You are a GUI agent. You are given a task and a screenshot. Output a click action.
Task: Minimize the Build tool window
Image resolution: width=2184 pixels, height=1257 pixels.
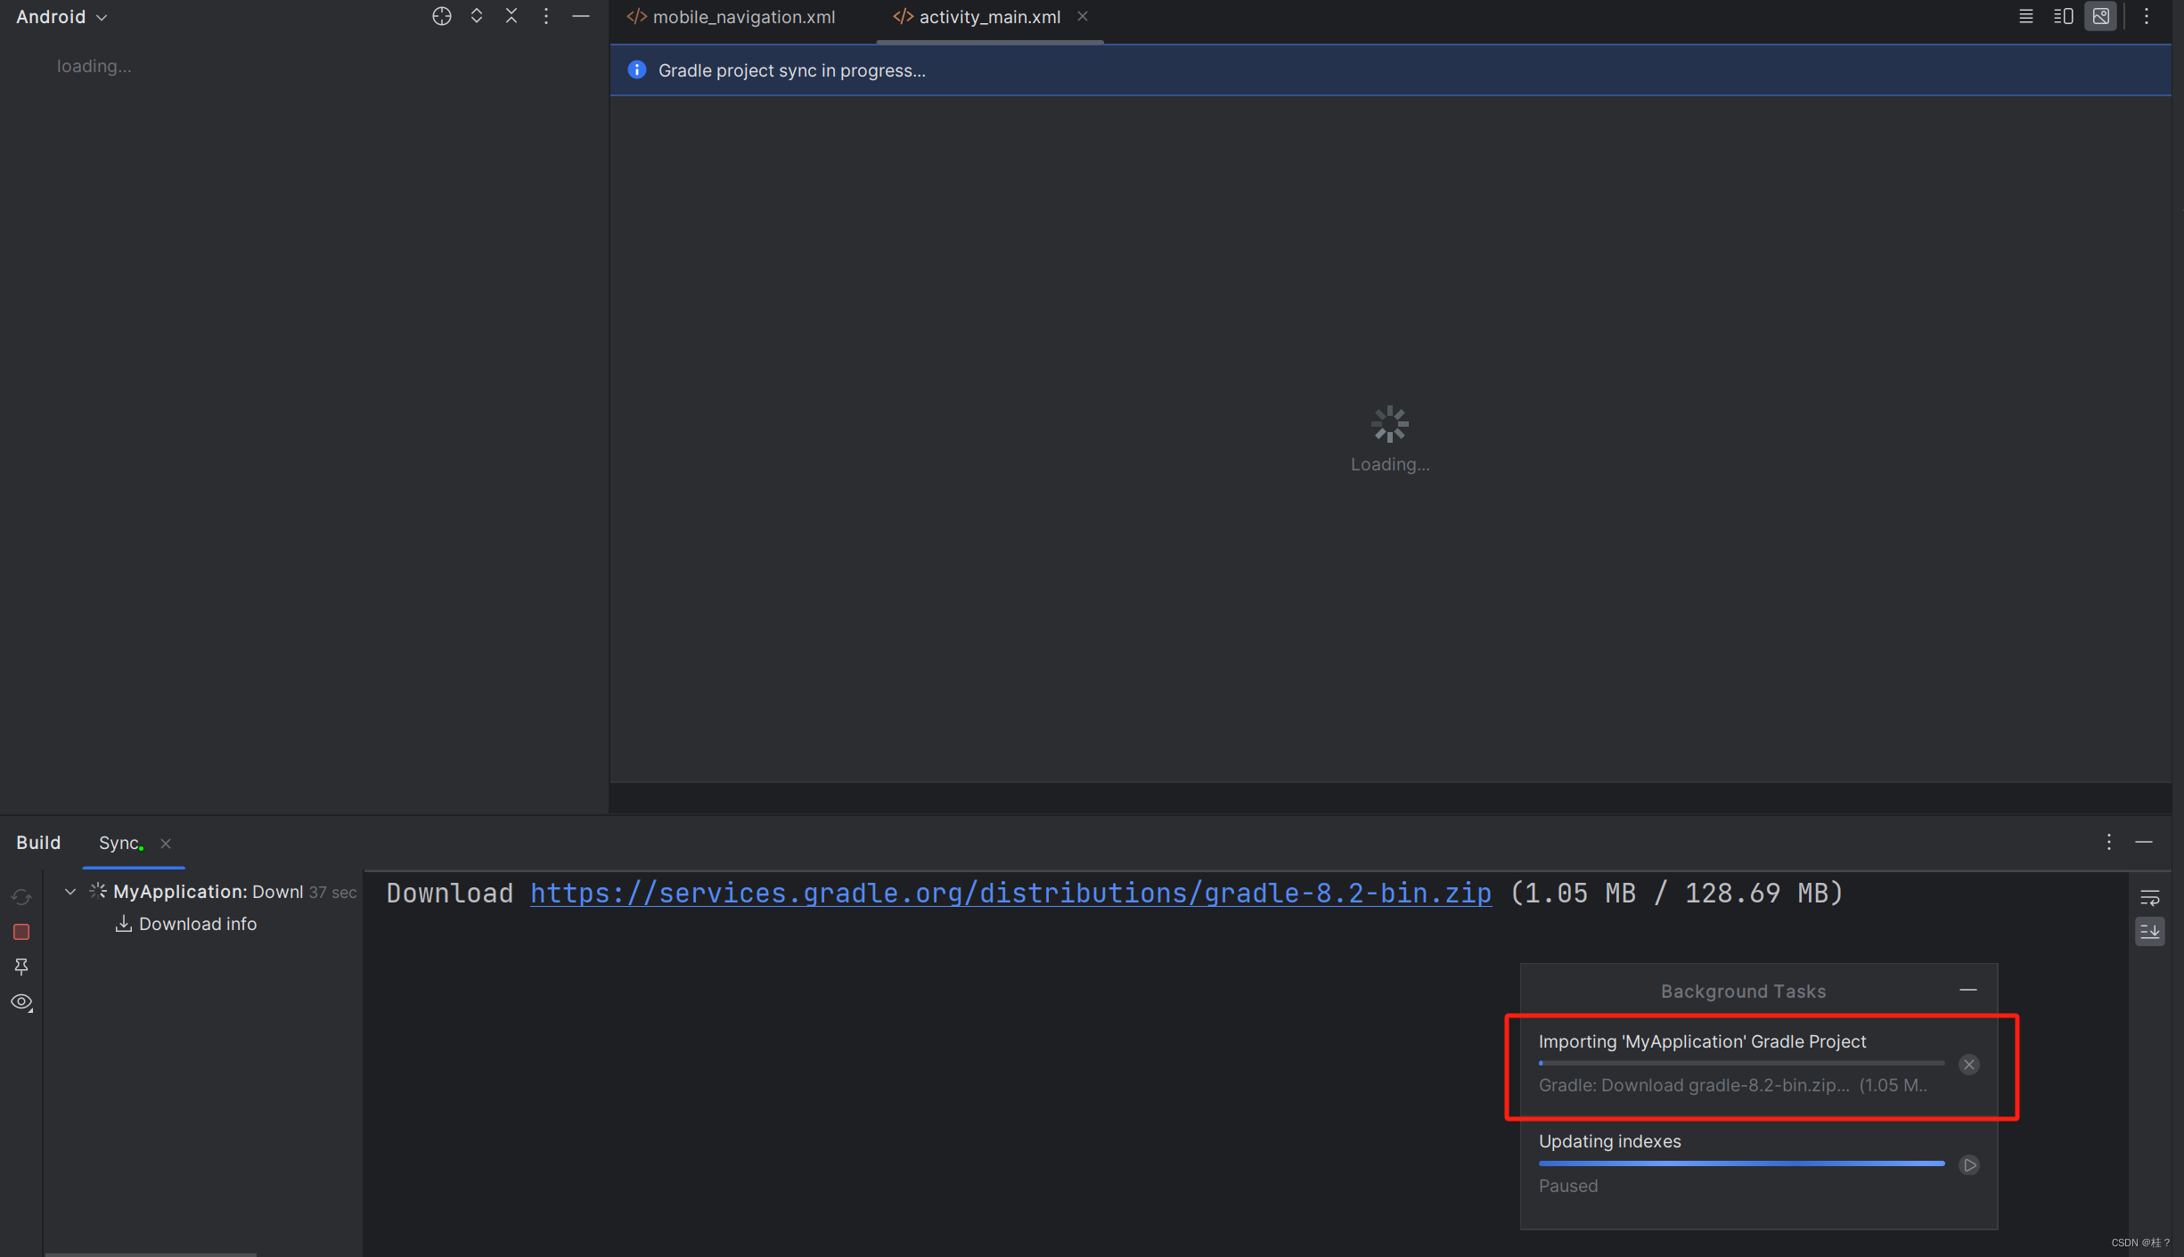pyautogui.click(x=2144, y=841)
